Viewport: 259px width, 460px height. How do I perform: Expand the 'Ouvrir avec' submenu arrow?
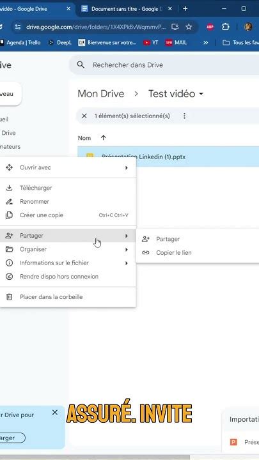tap(127, 168)
